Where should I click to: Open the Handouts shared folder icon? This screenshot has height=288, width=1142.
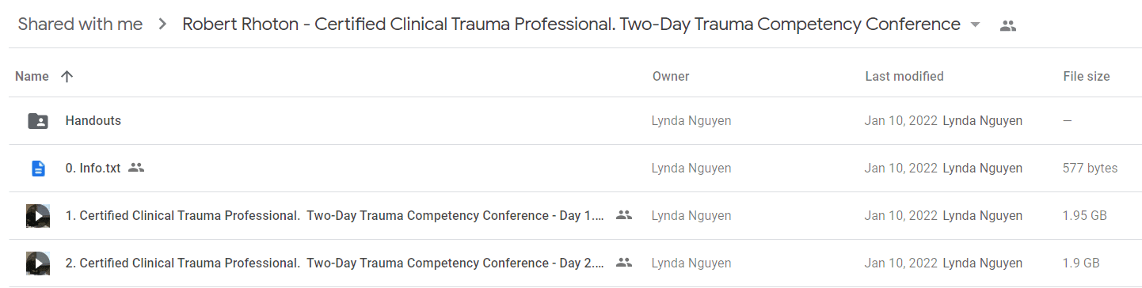(37, 121)
